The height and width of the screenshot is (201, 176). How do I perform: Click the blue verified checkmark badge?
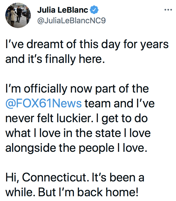95,10
